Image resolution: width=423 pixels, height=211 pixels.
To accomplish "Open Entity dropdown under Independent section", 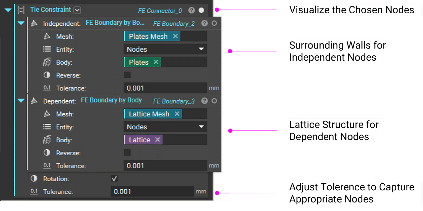I will [165, 49].
